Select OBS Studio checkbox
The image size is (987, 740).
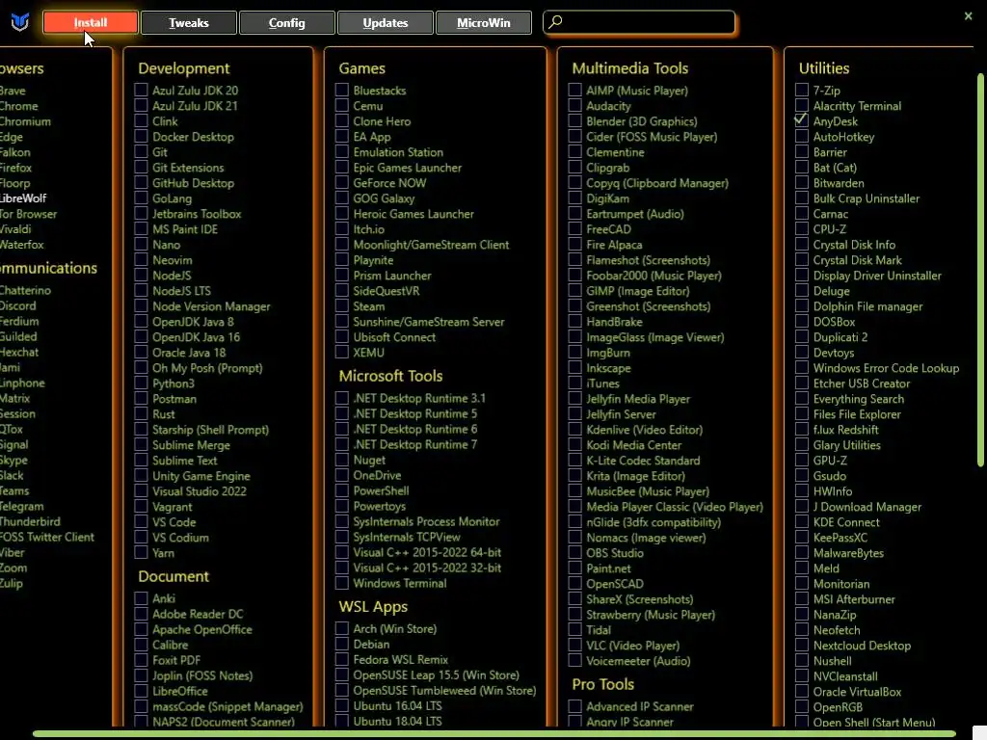[574, 552]
